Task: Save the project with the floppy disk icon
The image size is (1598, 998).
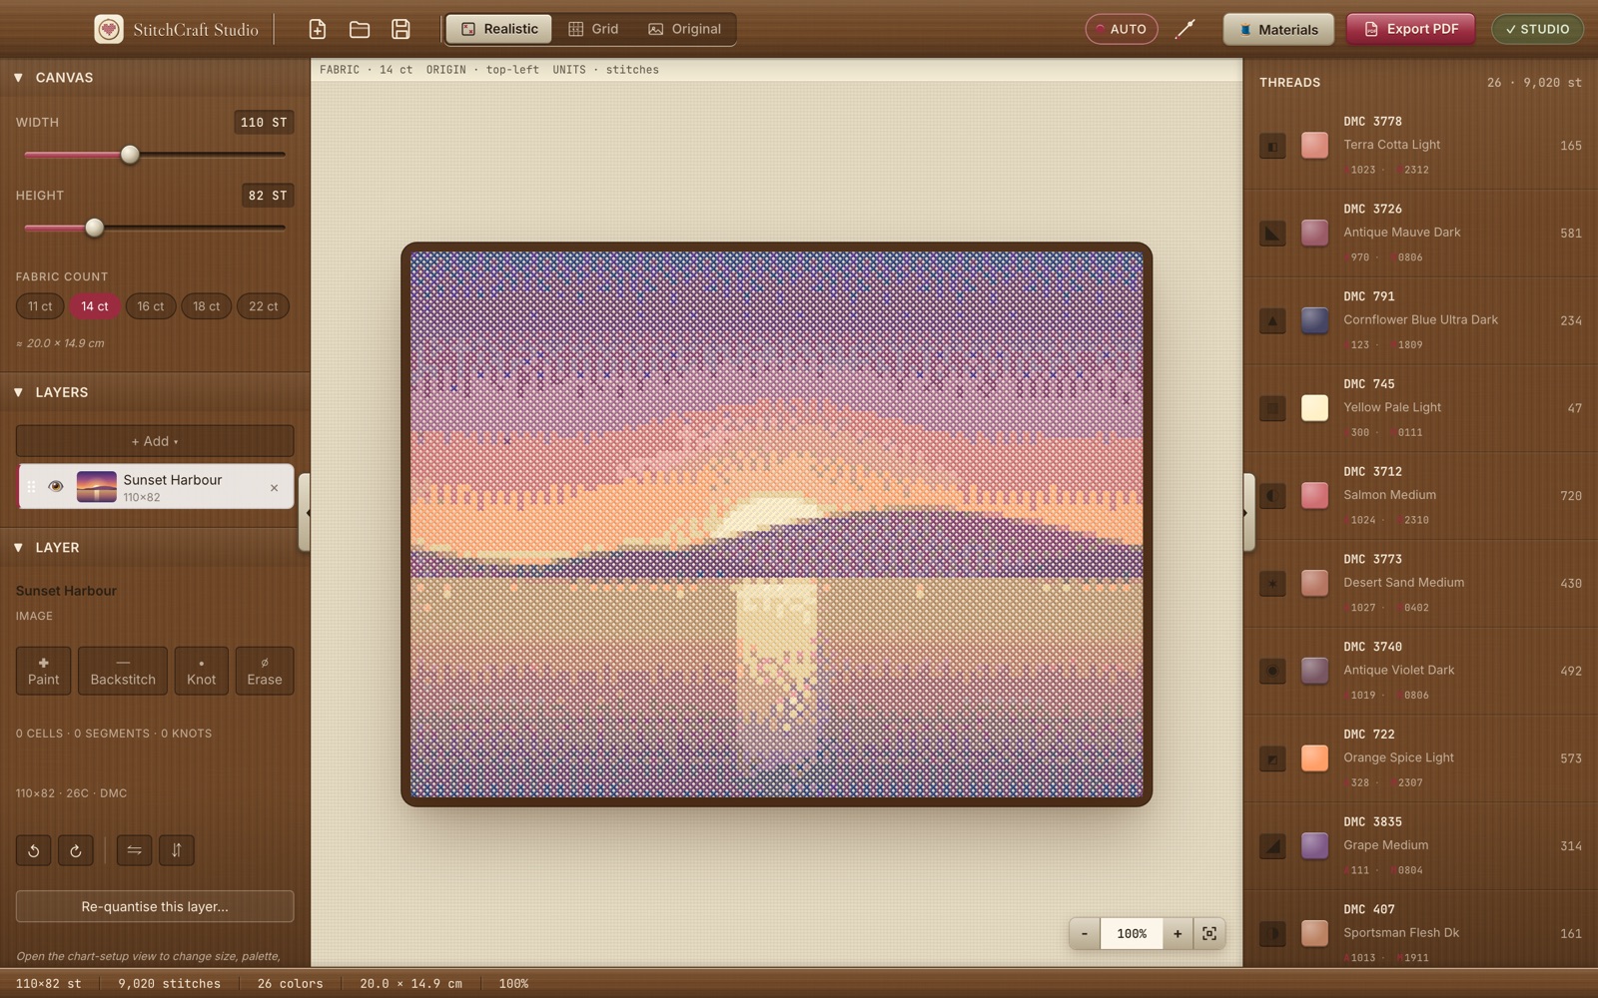Action: (x=400, y=29)
